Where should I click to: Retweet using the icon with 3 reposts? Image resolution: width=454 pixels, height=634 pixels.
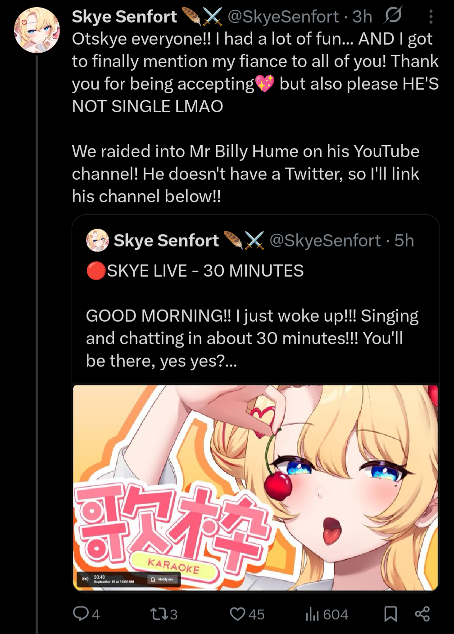point(163,614)
